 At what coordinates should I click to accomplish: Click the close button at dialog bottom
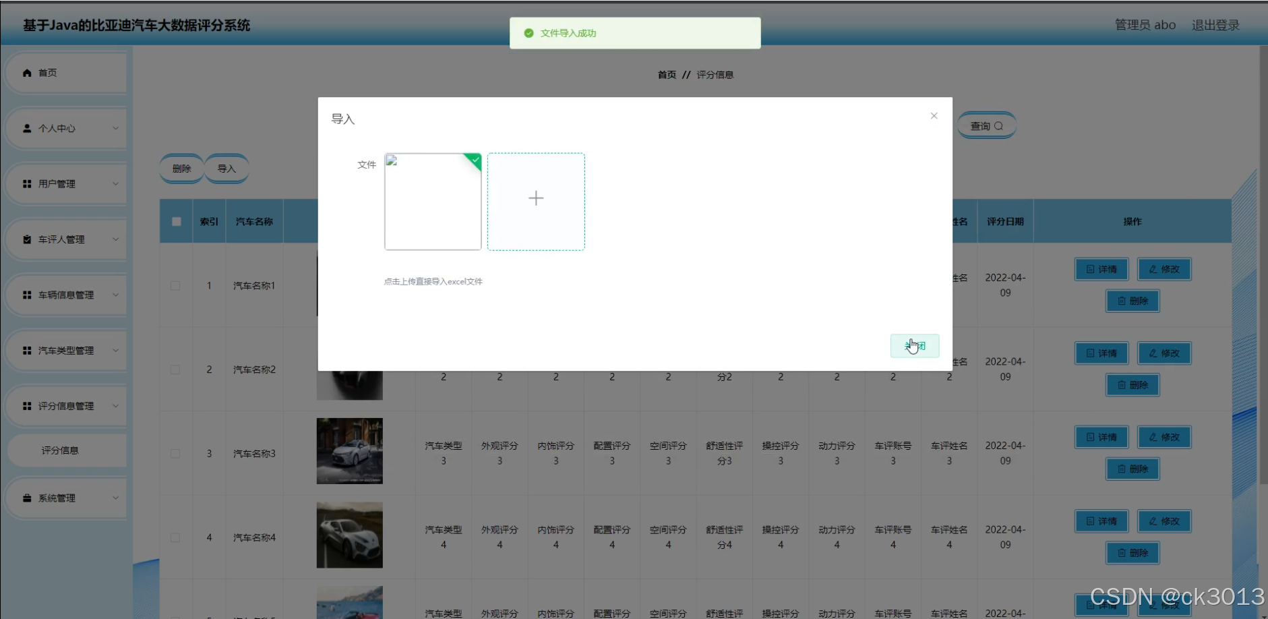pyautogui.click(x=914, y=346)
